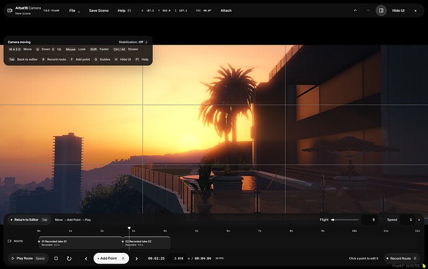The image size is (428, 269).
Task: Click the + Add Point button
Action: point(111,258)
